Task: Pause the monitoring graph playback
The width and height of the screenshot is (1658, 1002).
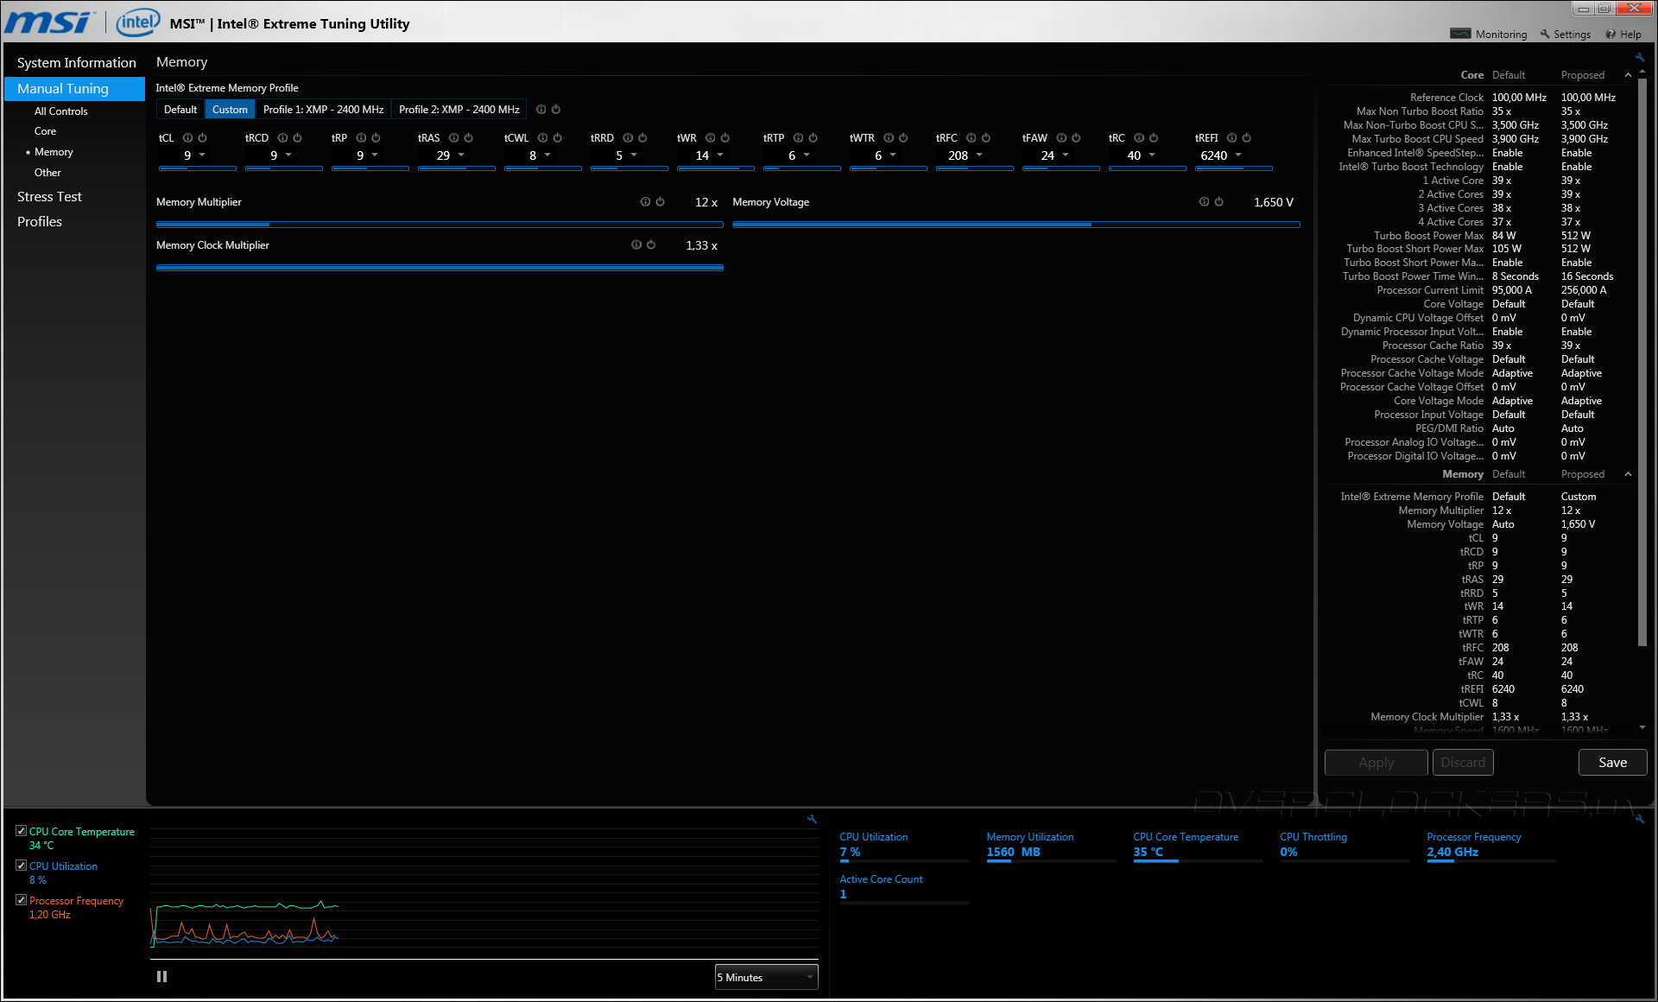Action: pyautogui.click(x=161, y=977)
